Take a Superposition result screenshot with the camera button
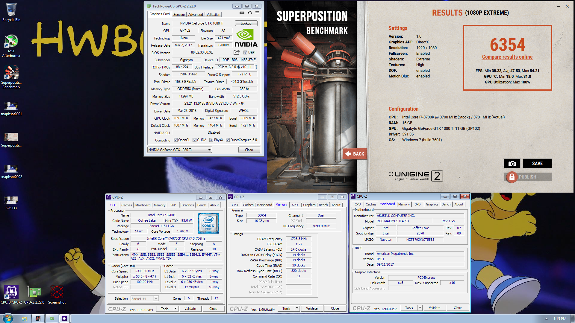This screenshot has height=323, width=575. click(512, 164)
